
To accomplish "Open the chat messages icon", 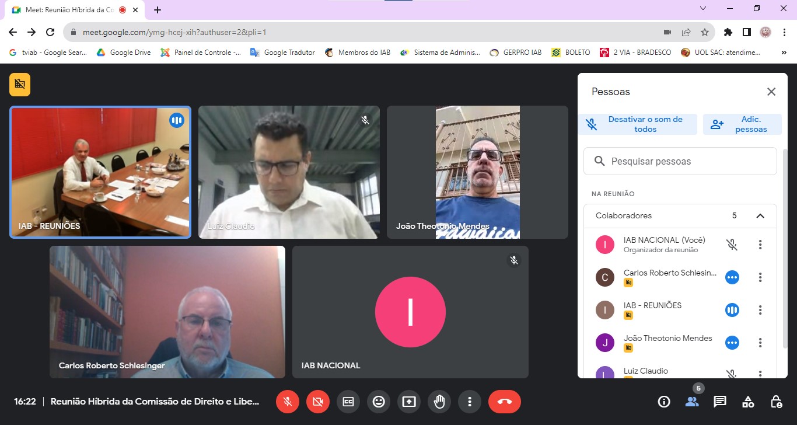I will click(x=720, y=402).
